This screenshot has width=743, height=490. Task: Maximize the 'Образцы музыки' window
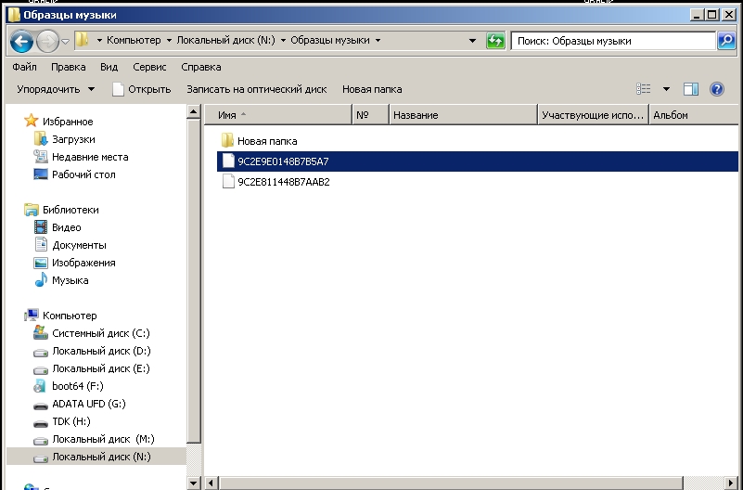(x=712, y=15)
